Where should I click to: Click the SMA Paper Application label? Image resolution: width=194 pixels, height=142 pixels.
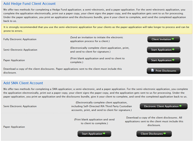point(14,127)
